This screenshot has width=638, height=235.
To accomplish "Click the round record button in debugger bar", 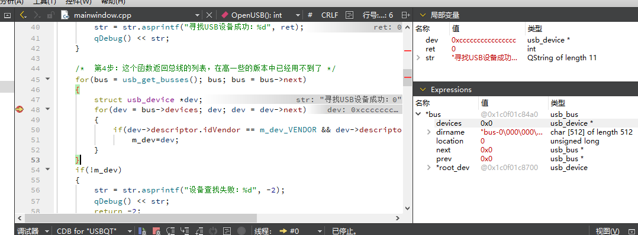I will click(241, 231).
